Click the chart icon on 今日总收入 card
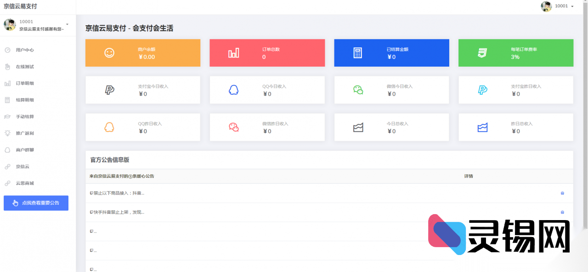Viewport: 588px width, 272px height. 358,127
